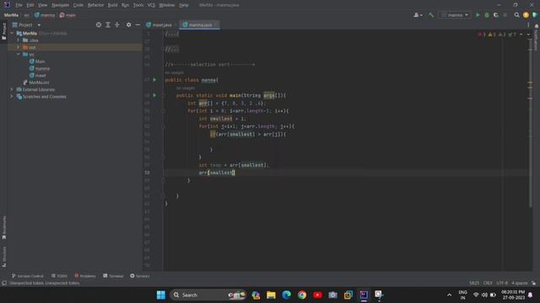
Task: Open Search Everywhere magnifier icon
Action: [x=516, y=15]
